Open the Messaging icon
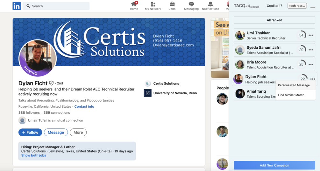 point(191,4)
